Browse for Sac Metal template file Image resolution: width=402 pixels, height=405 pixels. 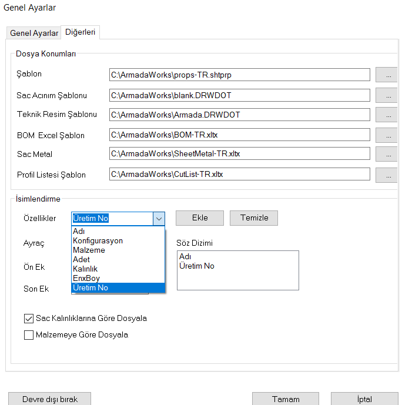387,154
